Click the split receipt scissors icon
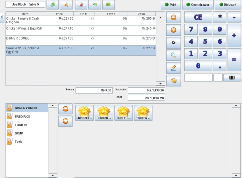Image resolution: width=242 pixels, height=178 pixels. point(67,5)
